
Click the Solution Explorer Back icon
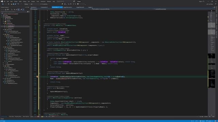pyautogui.click(x=2, y=9)
